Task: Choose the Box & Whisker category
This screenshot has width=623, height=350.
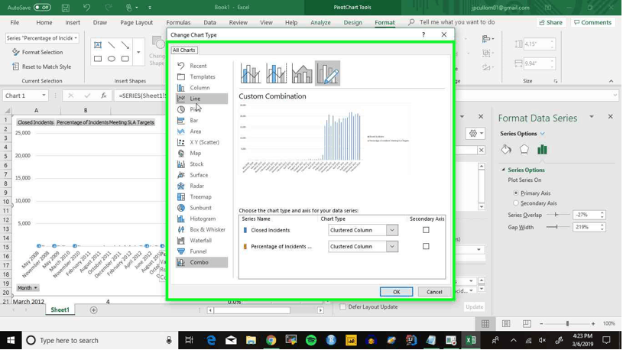Action: (x=202, y=229)
